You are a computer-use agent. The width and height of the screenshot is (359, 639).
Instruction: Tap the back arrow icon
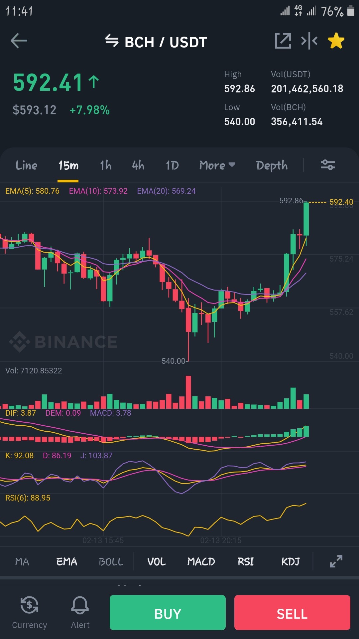(19, 41)
